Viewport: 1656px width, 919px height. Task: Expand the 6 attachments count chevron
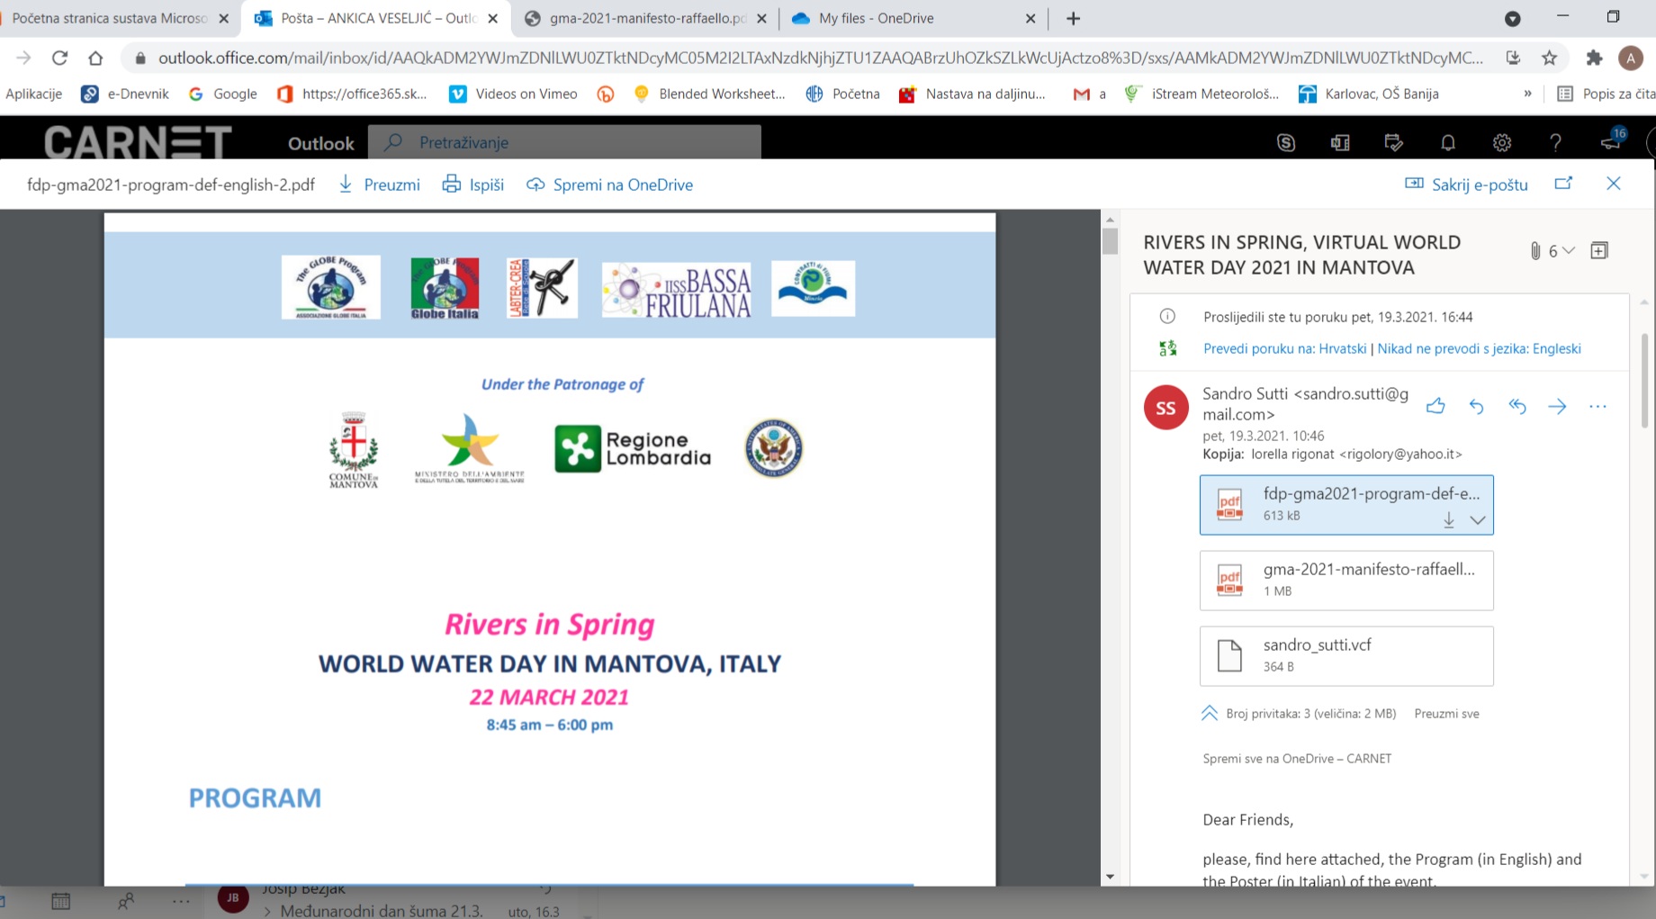(x=1569, y=251)
